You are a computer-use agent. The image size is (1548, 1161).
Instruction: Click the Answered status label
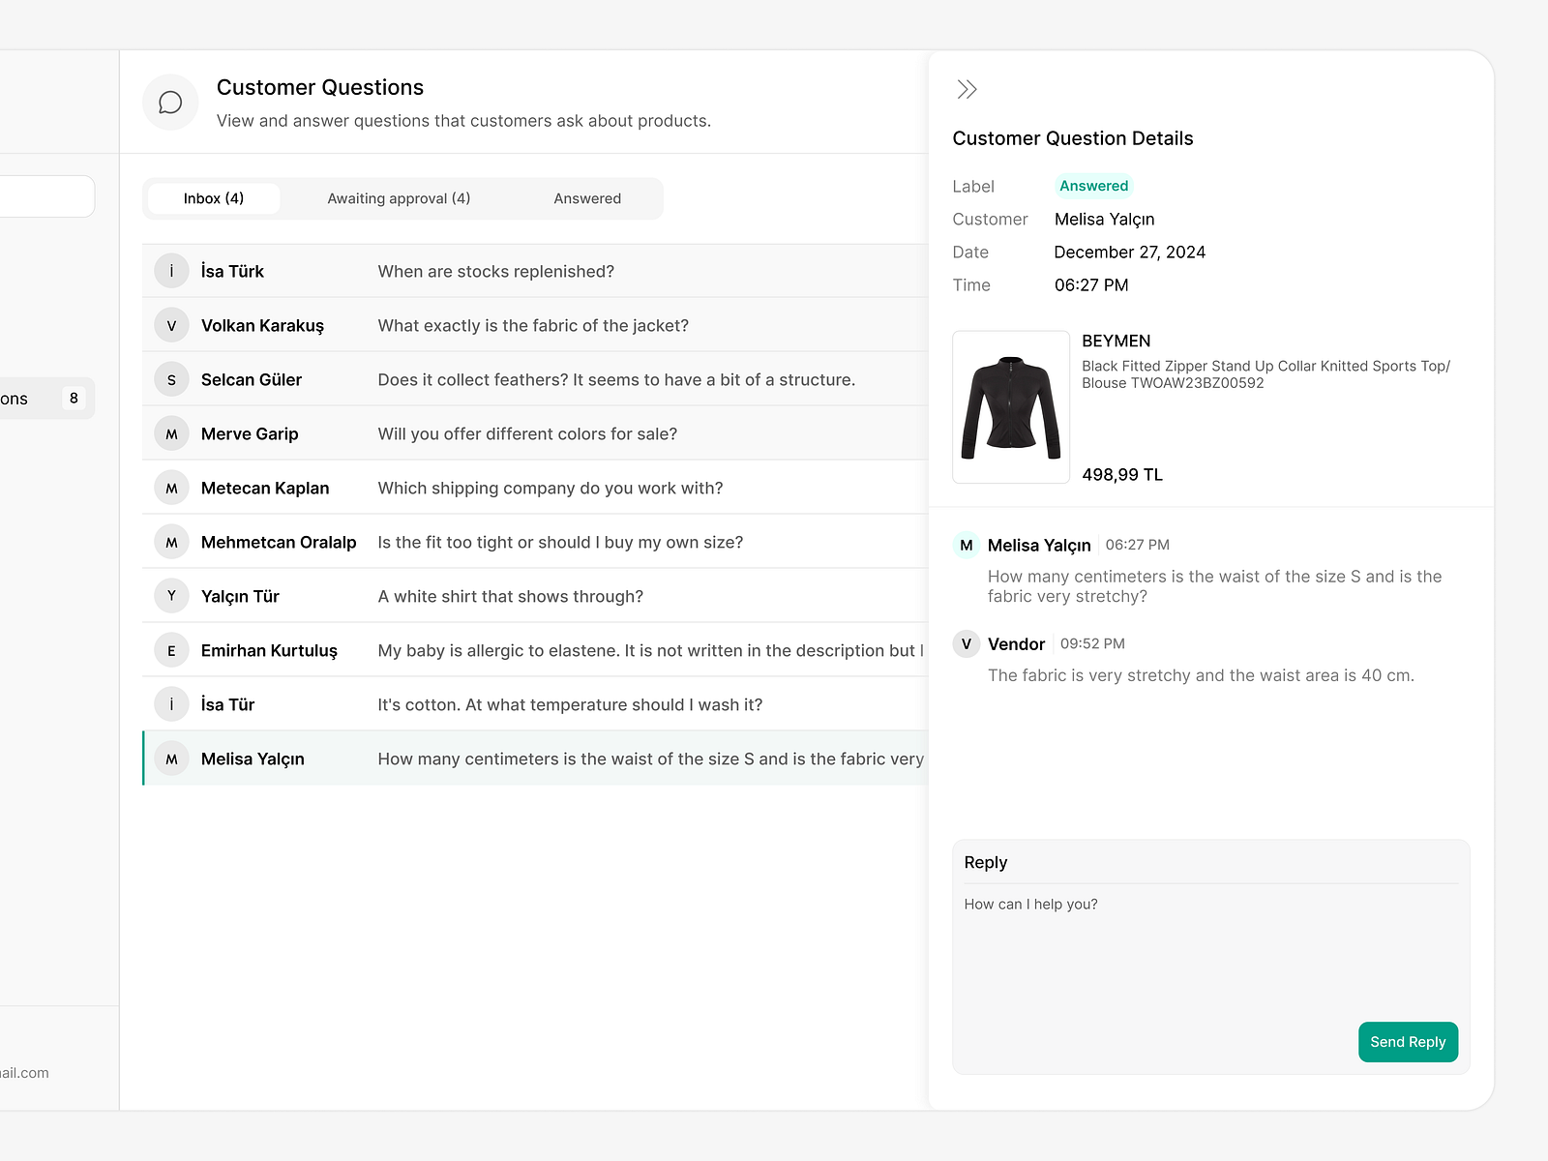1093,186
